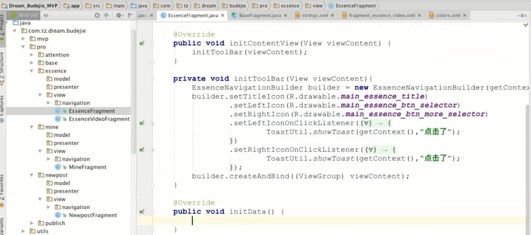Show the hidden editor tabs list
531x235 pixels.
coord(522,15)
